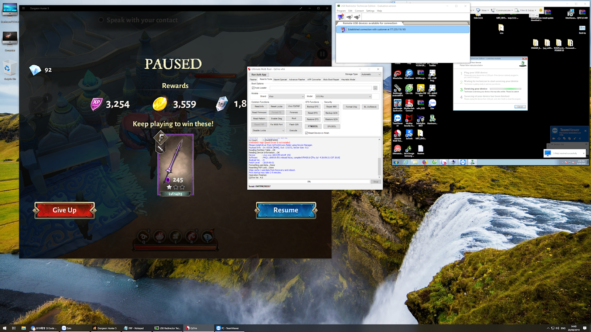Screen dimensions: 591x332
Task: Open the Zalo shortcut on the remote desktop
Action: click(x=432, y=104)
